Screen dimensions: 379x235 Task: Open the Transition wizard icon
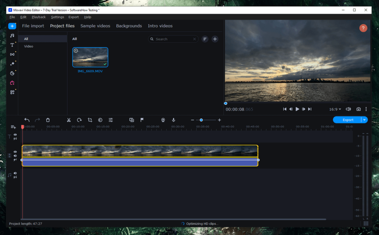(131, 120)
